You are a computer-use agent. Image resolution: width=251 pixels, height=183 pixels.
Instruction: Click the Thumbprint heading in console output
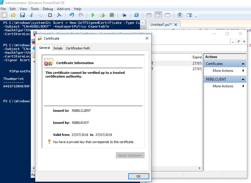point(14,79)
